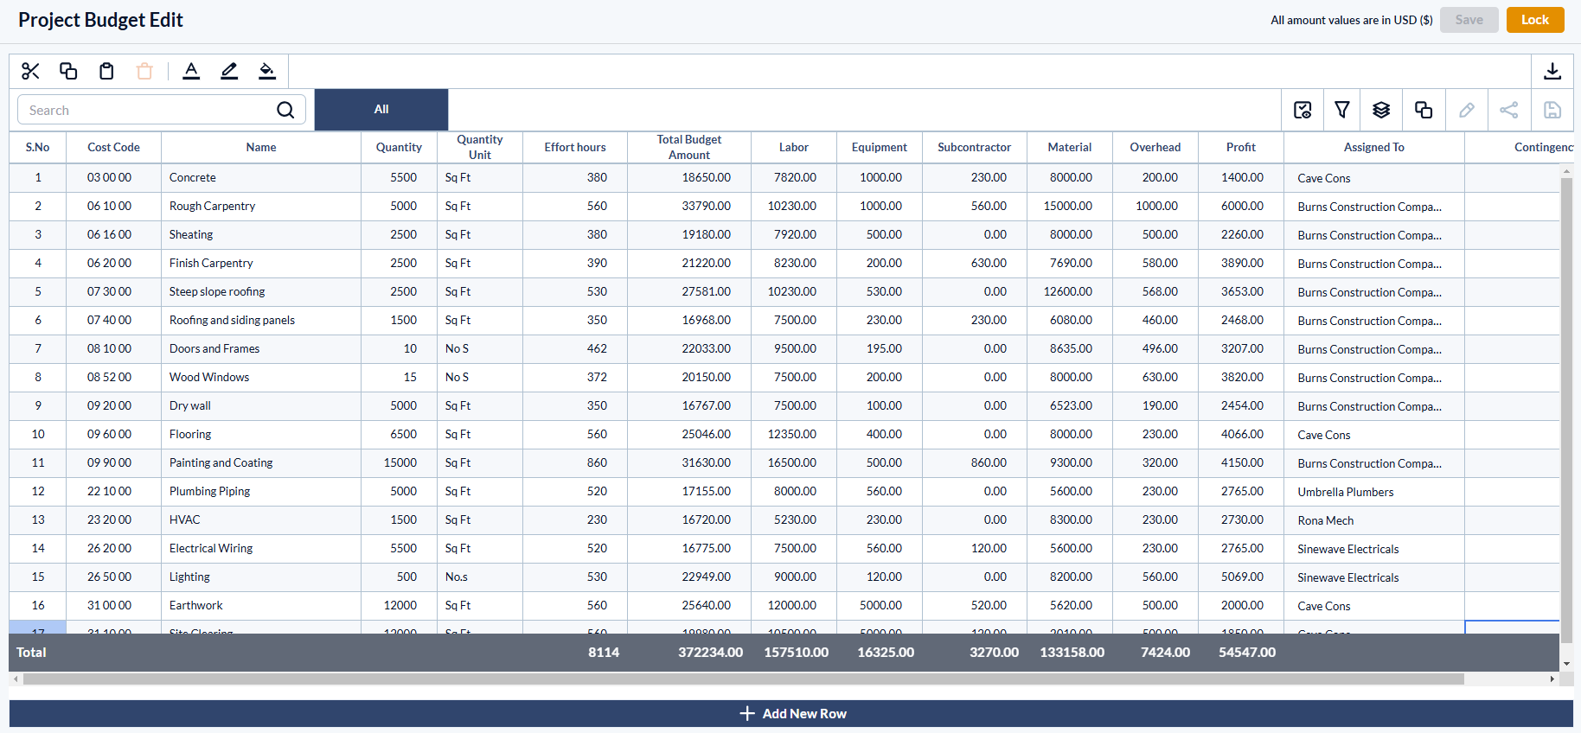Image resolution: width=1581 pixels, height=733 pixels.
Task: Select the Rough Carpentry name cell
Action: 261,206
